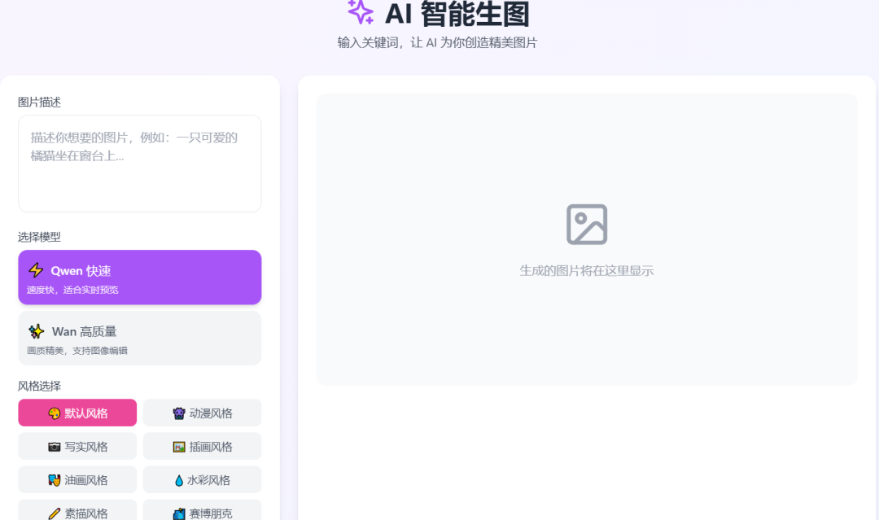Switch to the 油画风格 style

tap(77, 479)
